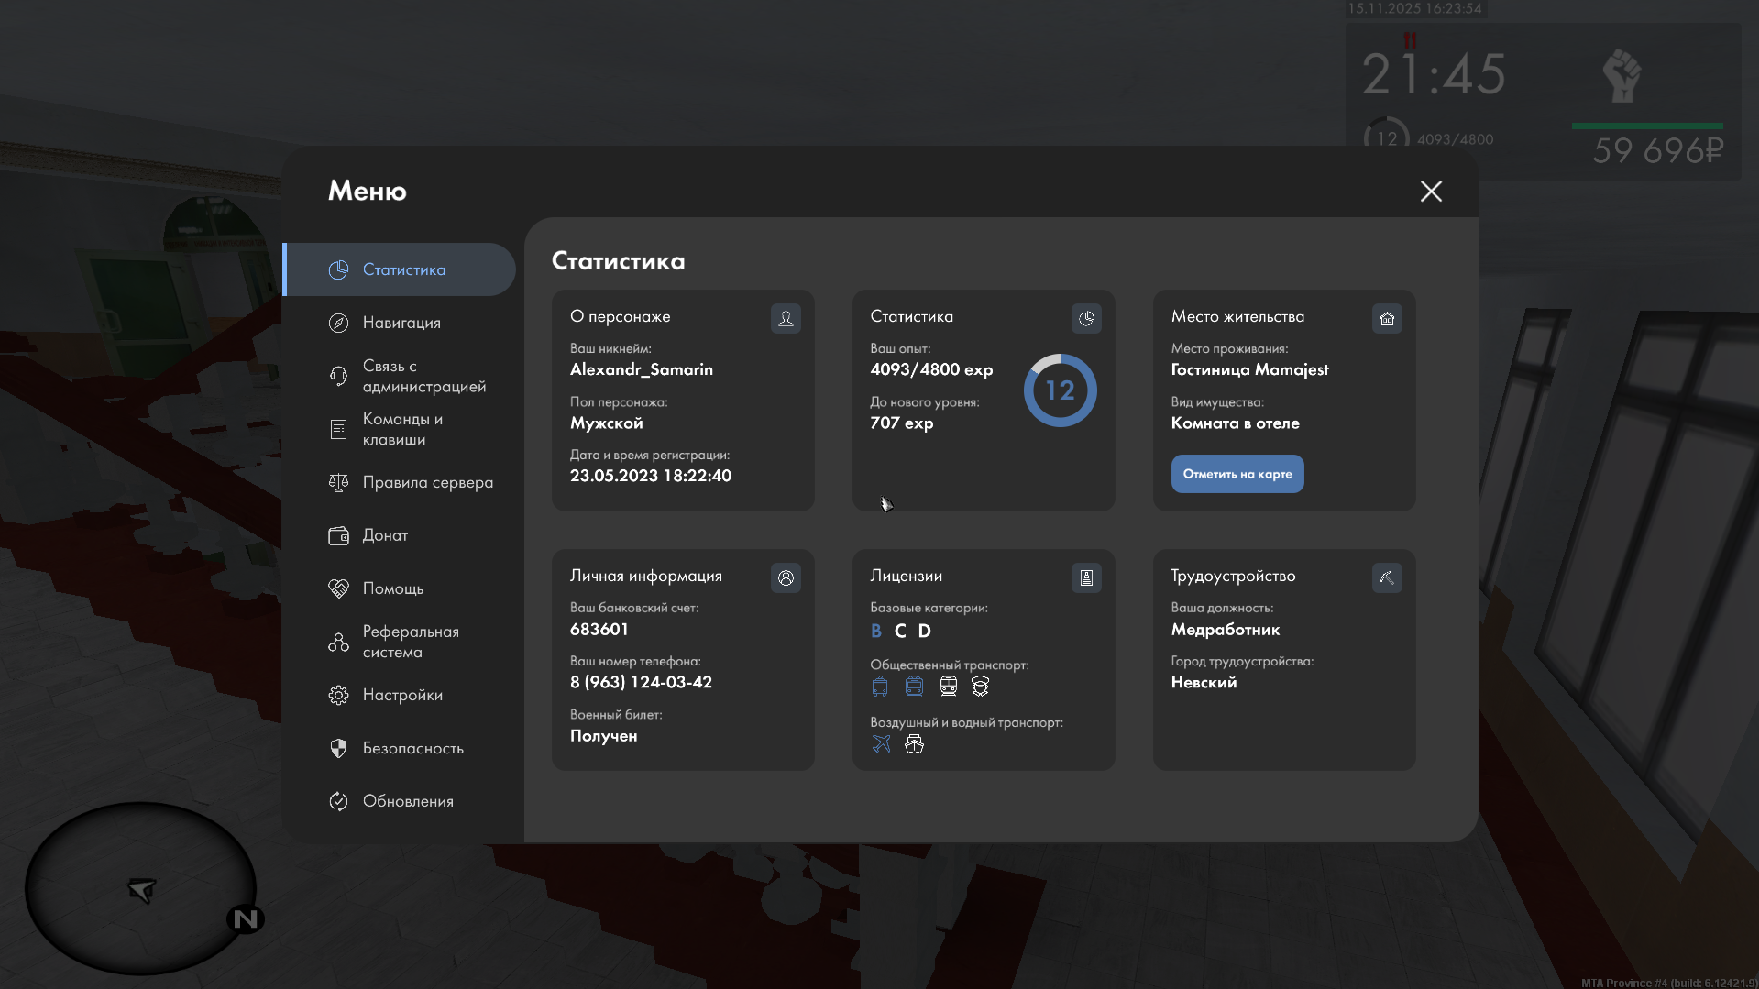Click license category C
The image size is (1759, 989).
[x=900, y=631]
